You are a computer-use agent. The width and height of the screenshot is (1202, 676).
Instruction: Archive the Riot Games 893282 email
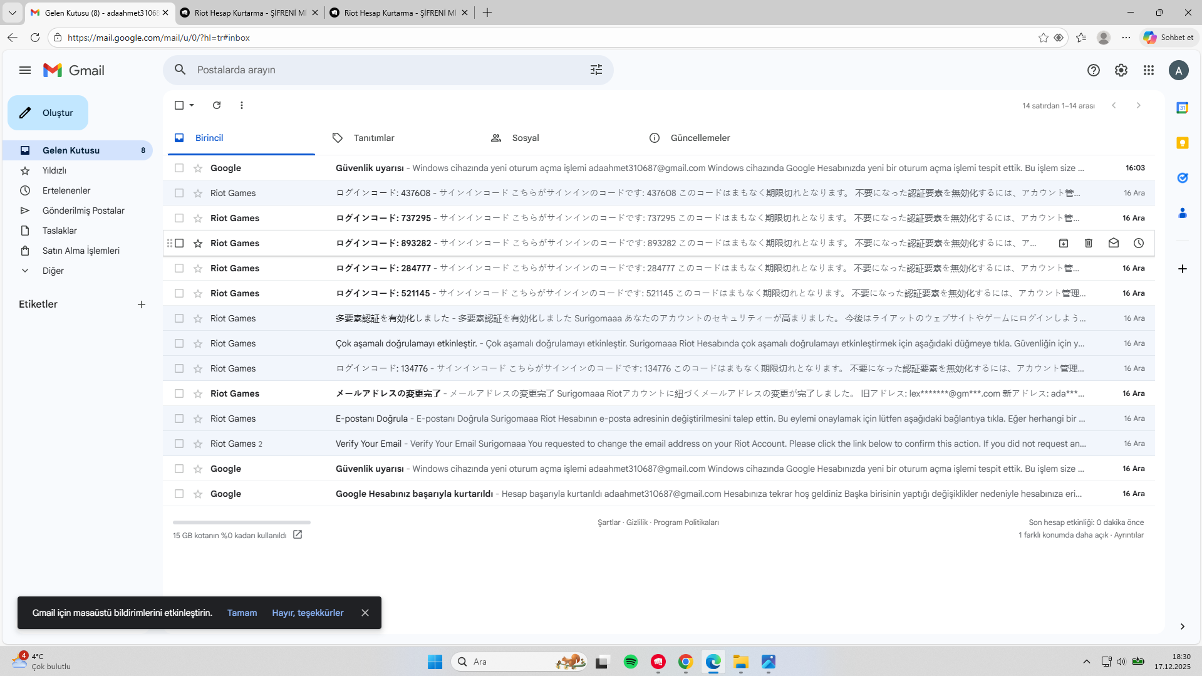[x=1064, y=243]
